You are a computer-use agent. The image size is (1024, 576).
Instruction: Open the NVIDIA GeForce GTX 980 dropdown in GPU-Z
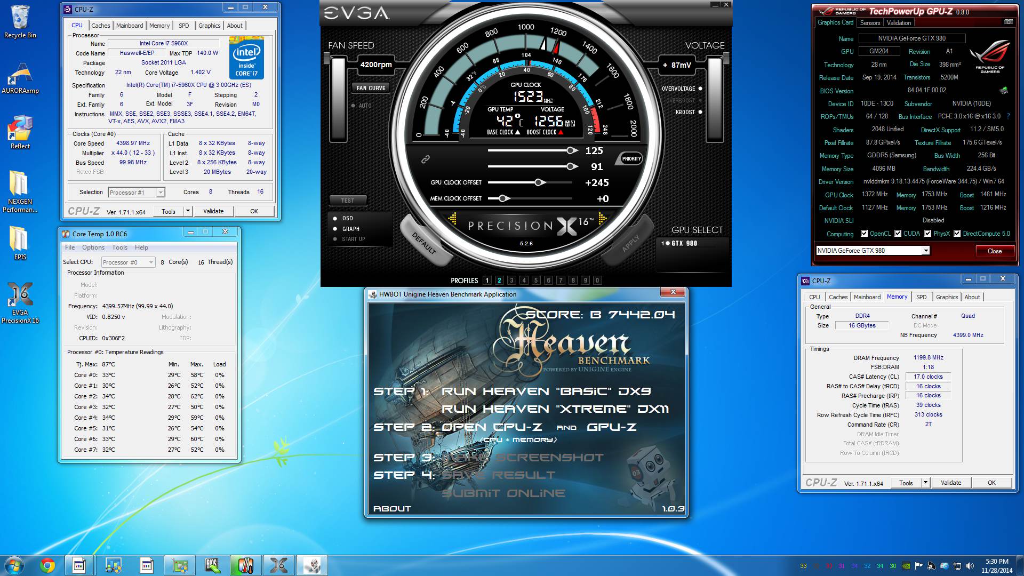coord(873,251)
